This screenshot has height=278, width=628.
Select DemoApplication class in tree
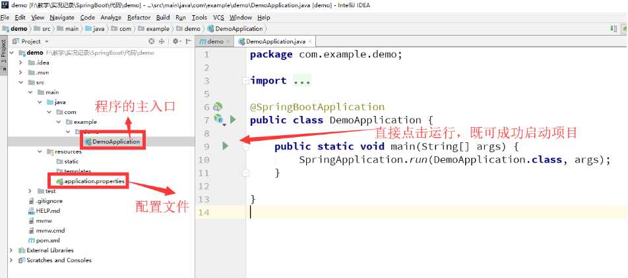point(113,142)
